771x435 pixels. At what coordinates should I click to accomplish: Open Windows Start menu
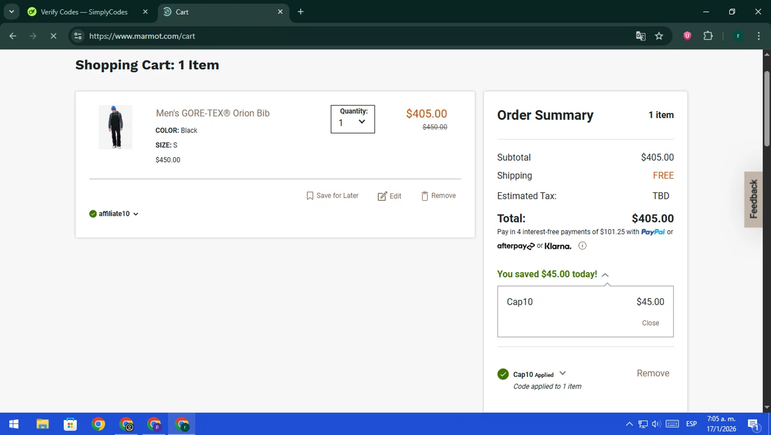click(x=14, y=424)
